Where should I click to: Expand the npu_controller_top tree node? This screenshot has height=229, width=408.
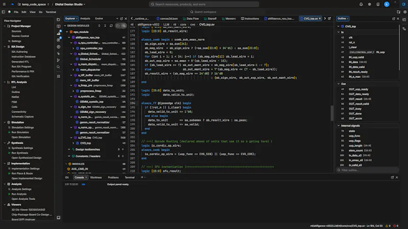coord(73,48)
